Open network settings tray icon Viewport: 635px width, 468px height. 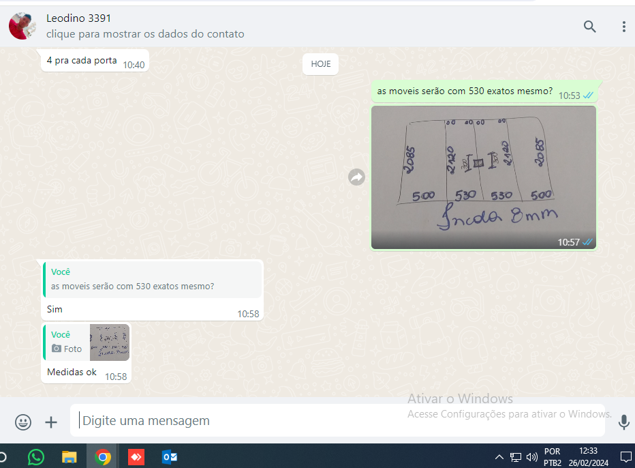point(516,458)
